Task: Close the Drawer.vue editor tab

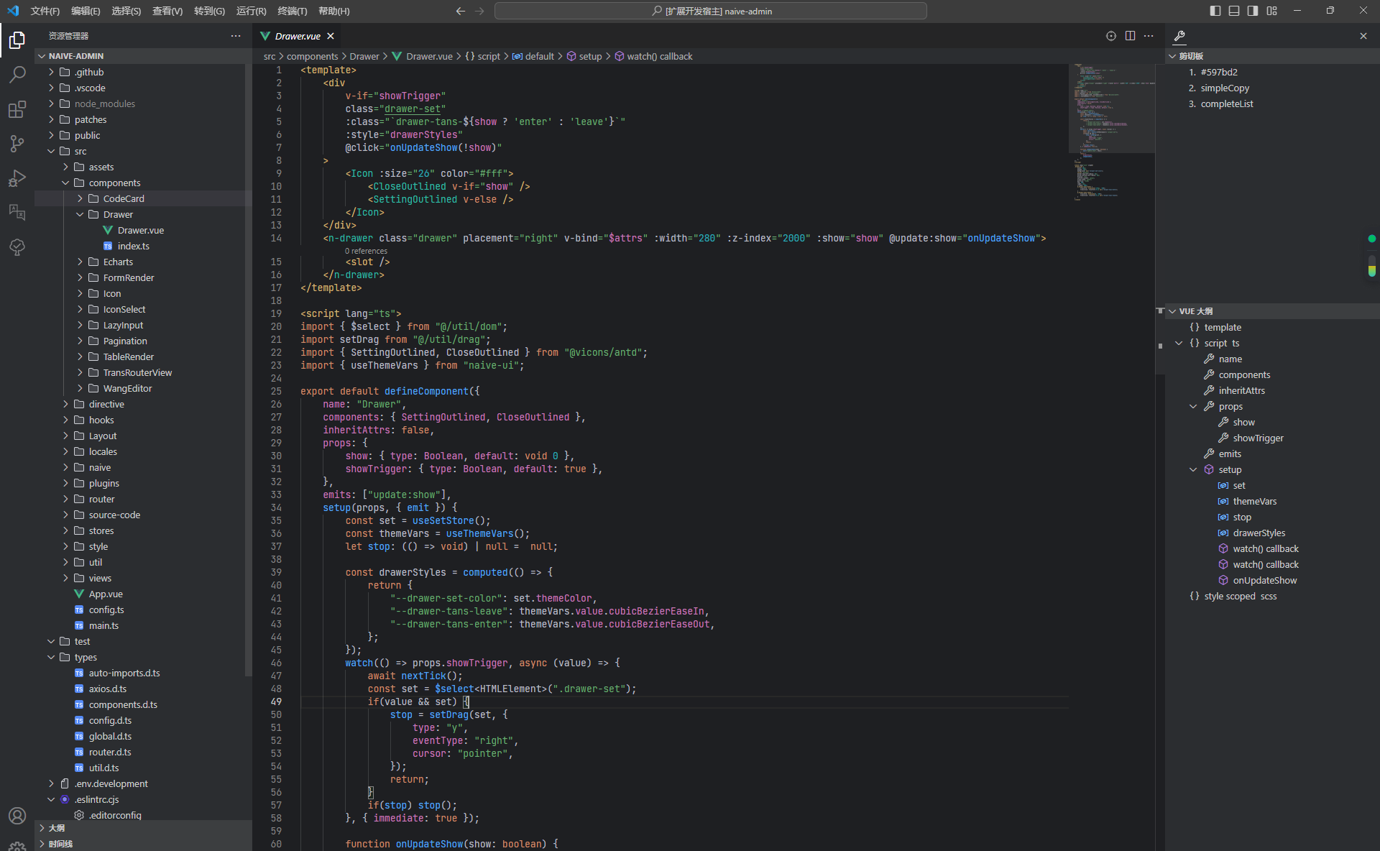Action: (331, 36)
